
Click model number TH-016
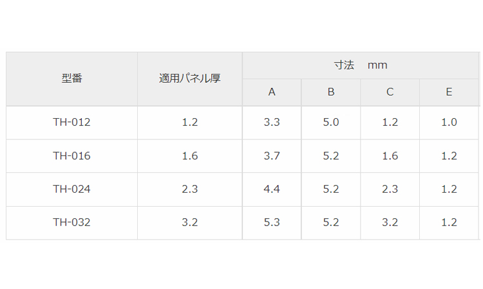[71, 155]
